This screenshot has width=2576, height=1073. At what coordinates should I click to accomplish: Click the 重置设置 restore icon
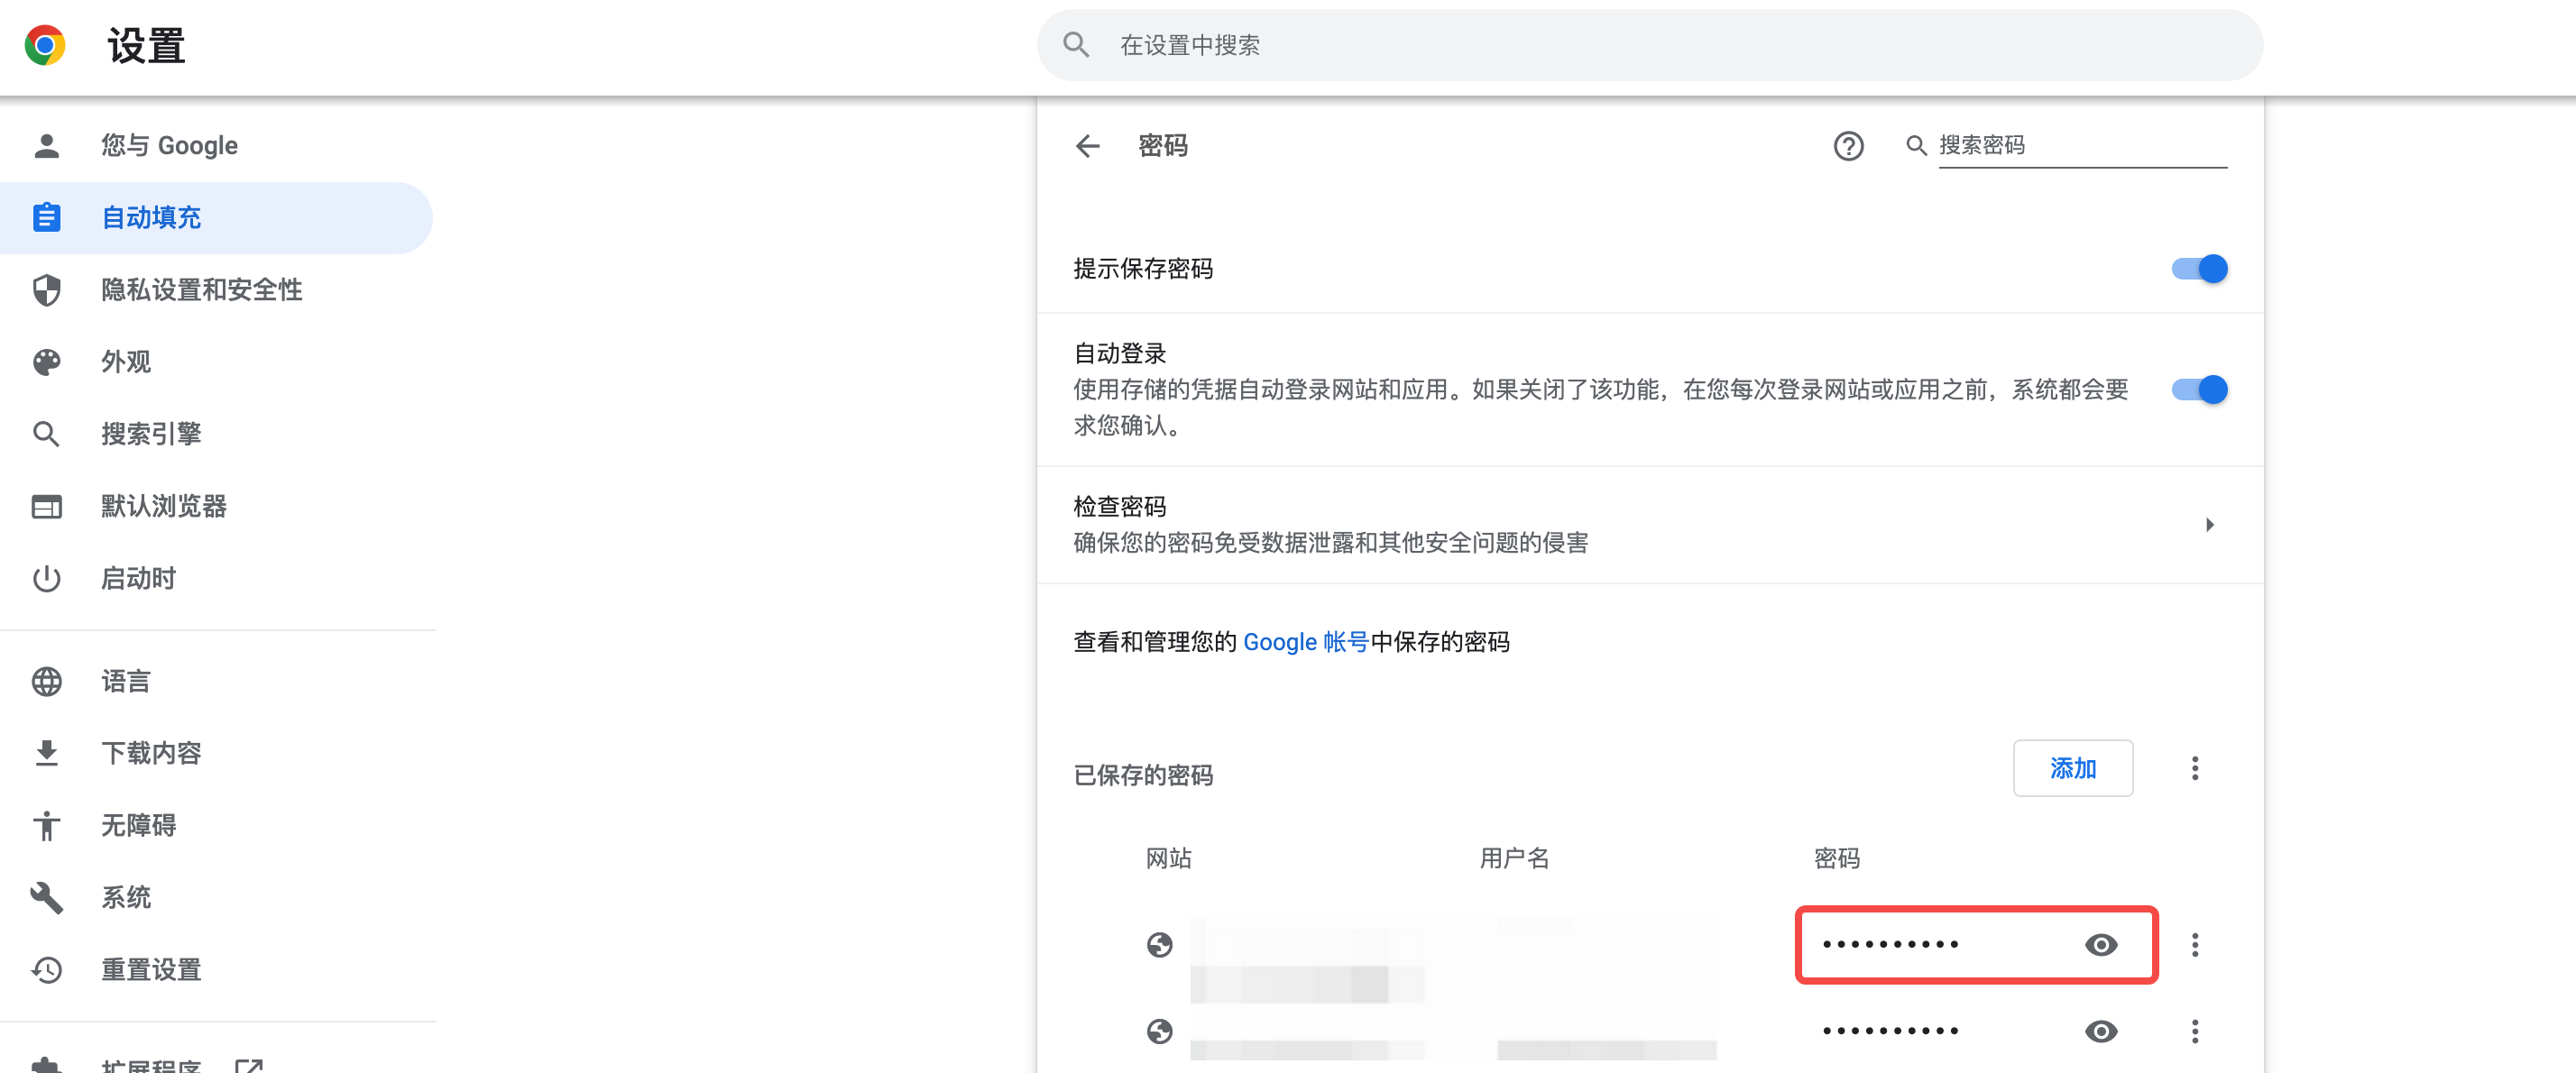click(46, 969)
